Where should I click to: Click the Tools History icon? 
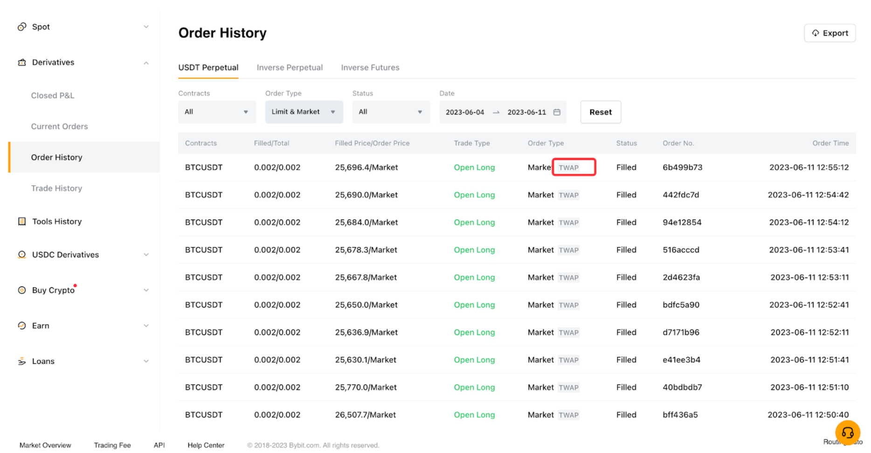[x=22, y=221]
